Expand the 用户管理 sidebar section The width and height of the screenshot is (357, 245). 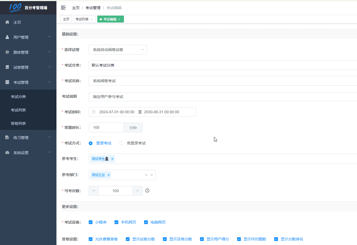[49, 37]
